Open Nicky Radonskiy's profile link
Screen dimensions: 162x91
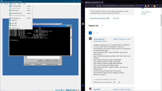[99, 39]
